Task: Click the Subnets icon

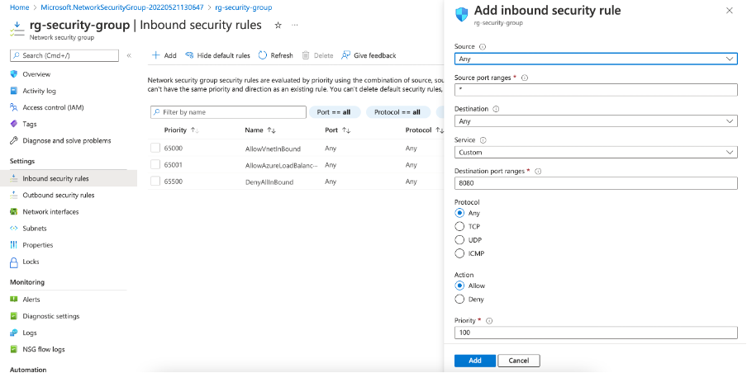Action: 14,229
